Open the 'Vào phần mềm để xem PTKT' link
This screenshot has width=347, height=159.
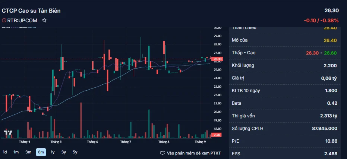[194, 153]
